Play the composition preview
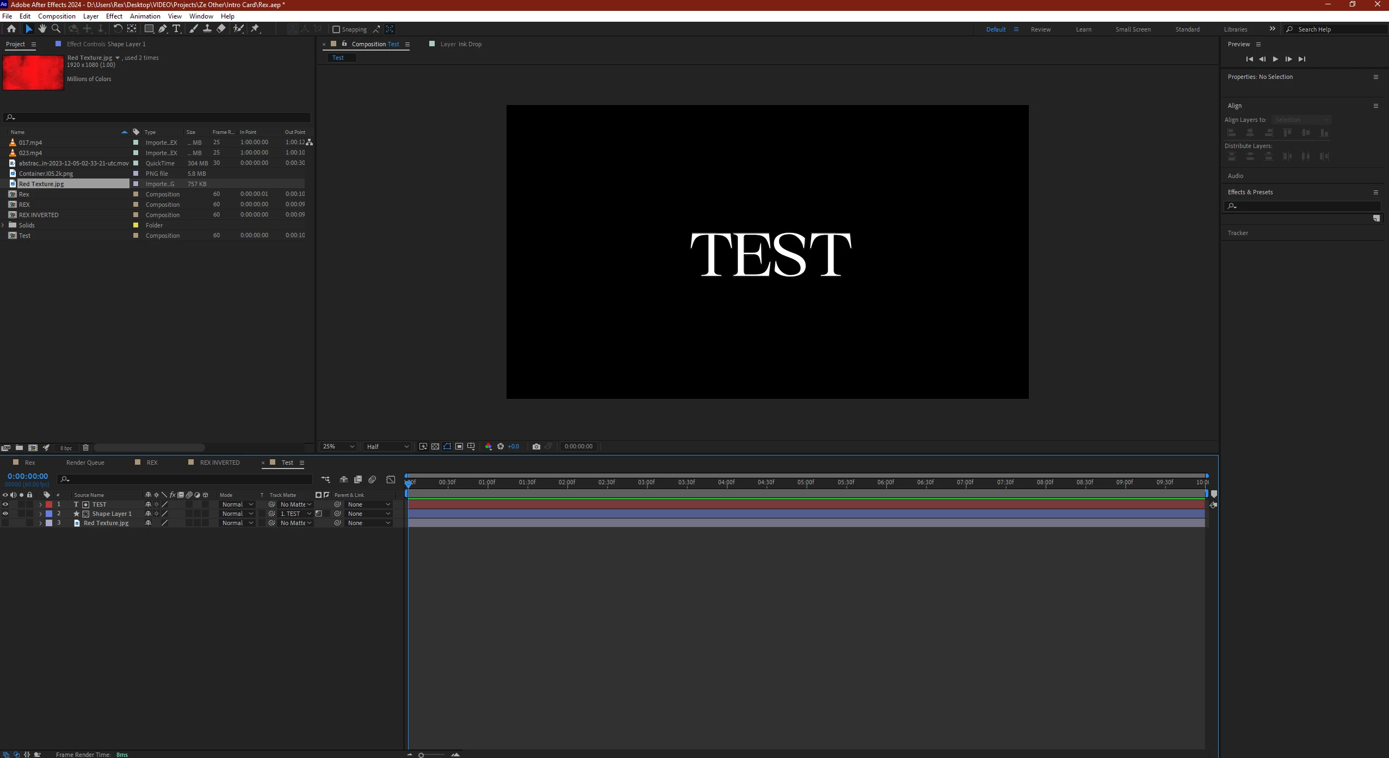Viewport: 1389px width, 758px height. 1275,59
